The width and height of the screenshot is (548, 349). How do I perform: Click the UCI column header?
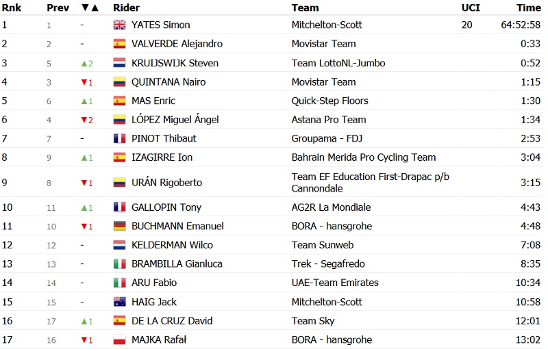tap(471, 8)
